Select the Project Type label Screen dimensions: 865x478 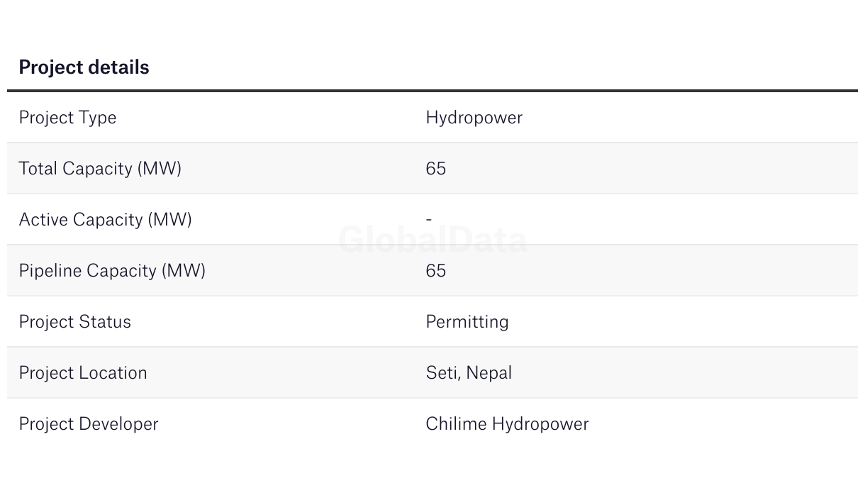(x=67, y=118)
